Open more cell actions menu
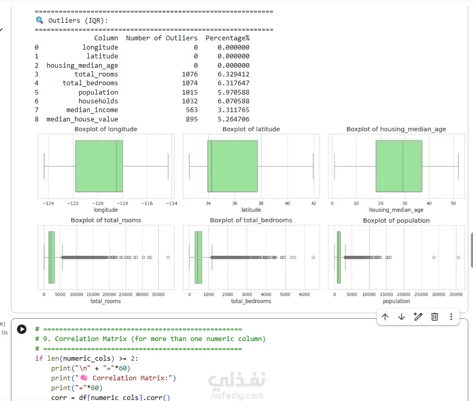The image size is (473, 401). coord(451,317)
